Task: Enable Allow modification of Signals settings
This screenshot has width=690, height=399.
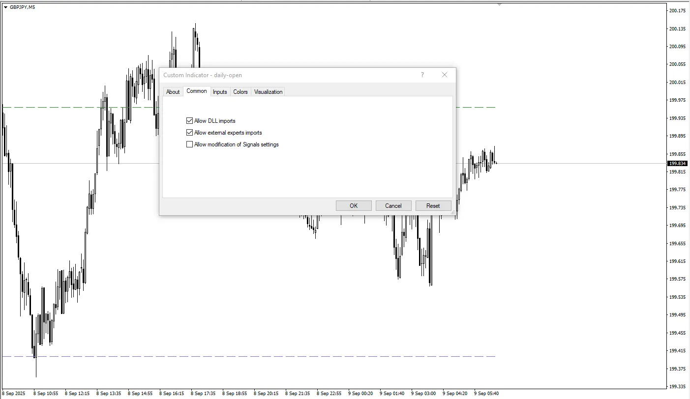Action: click(189, 144)
